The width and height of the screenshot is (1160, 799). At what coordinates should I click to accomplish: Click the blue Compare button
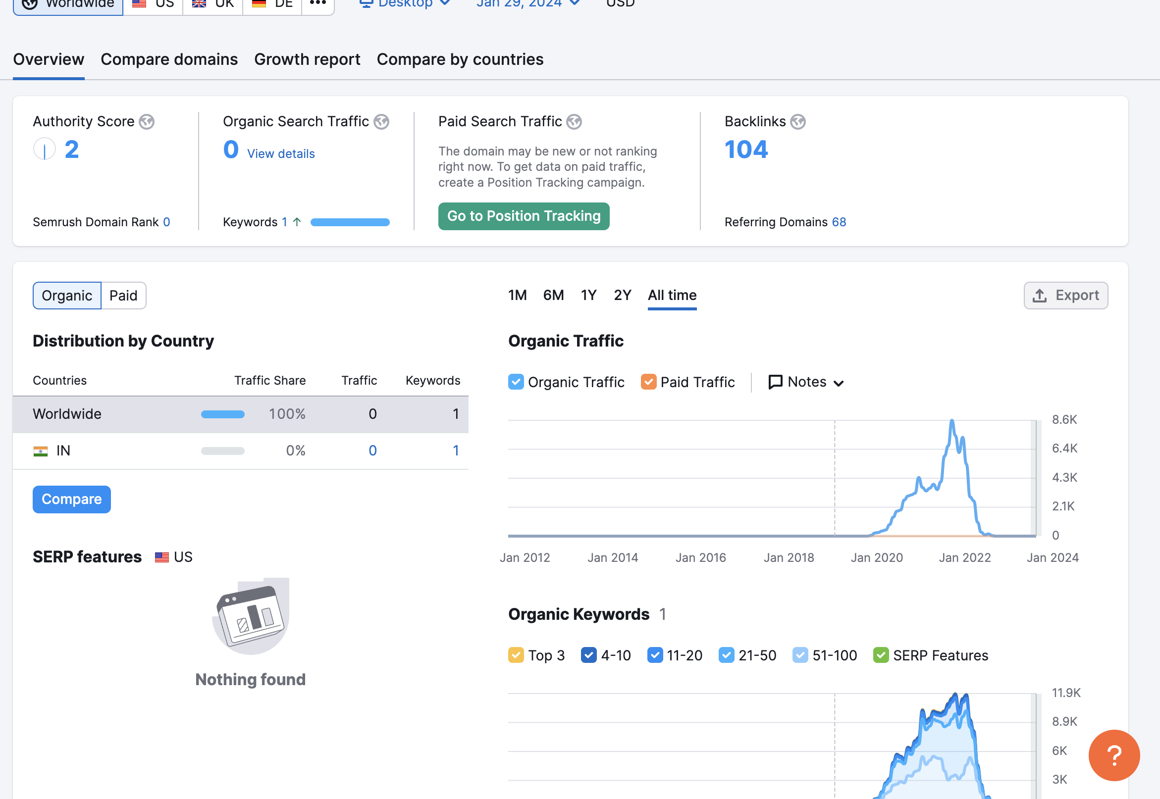tap(72, 499)
